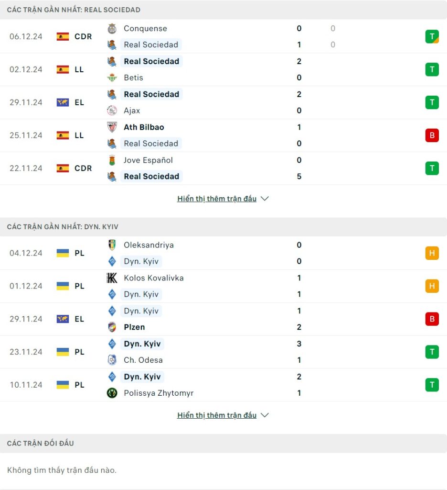Click the Europa League flag icon on 29.11.24 Ajax row
This screenshot has width=447, height=490.
pos(63,102)
